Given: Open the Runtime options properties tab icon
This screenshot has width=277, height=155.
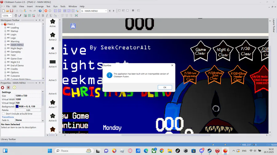Looking at the screenshot, I should click(x=8, y=88).
